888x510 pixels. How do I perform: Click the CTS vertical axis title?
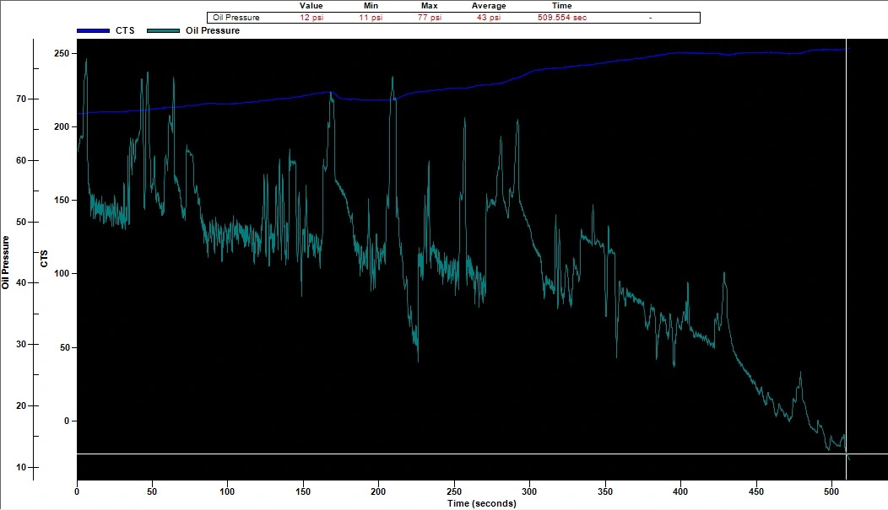[44, 259]
